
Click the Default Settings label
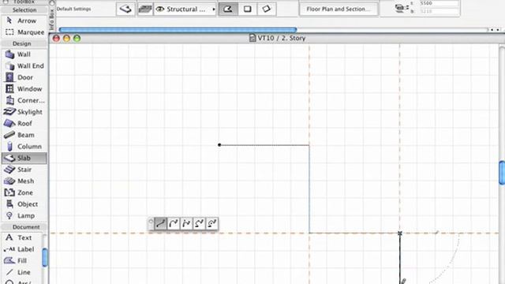(x=73, y=9)
